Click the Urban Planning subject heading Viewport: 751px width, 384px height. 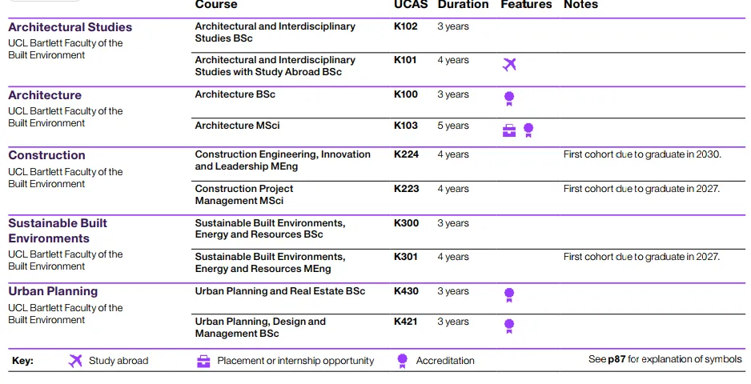(53, 291)
